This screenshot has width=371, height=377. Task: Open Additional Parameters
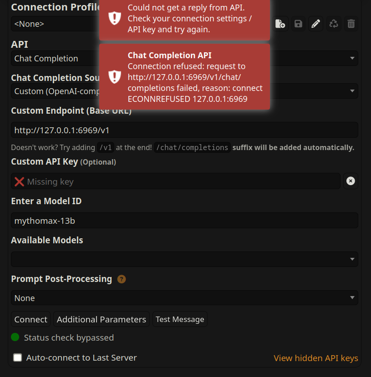(102, 319)
